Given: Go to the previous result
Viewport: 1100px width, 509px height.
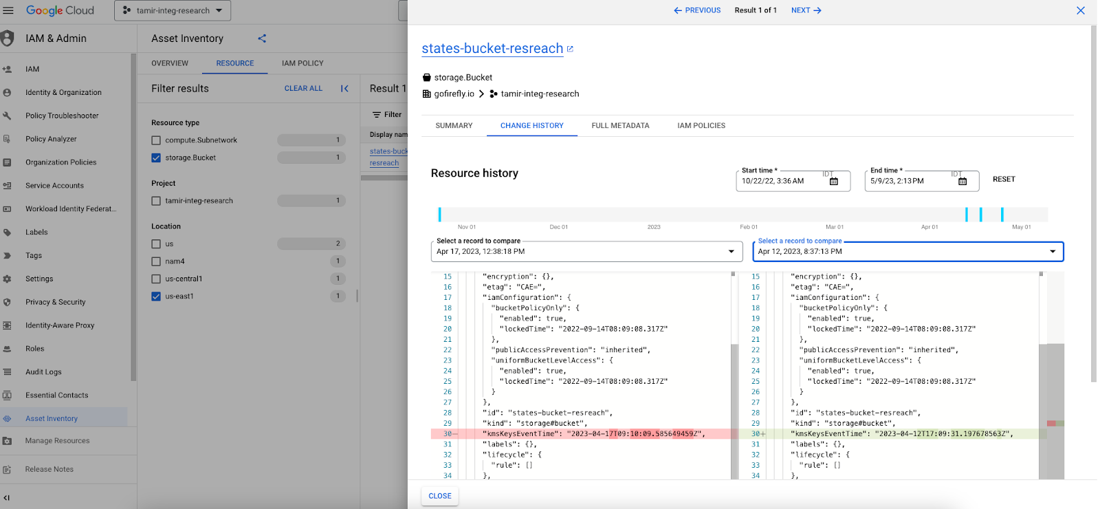Looking at the screenshot, I should click(697, 10).
